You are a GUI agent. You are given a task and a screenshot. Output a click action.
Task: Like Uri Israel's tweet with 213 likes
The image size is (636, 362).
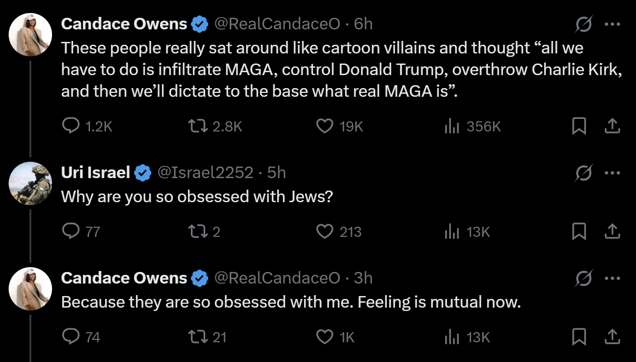[324, 232]
